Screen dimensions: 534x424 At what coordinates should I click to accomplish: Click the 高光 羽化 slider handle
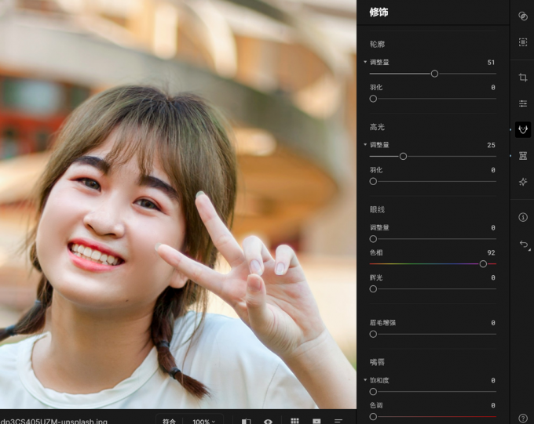point(373,181)
